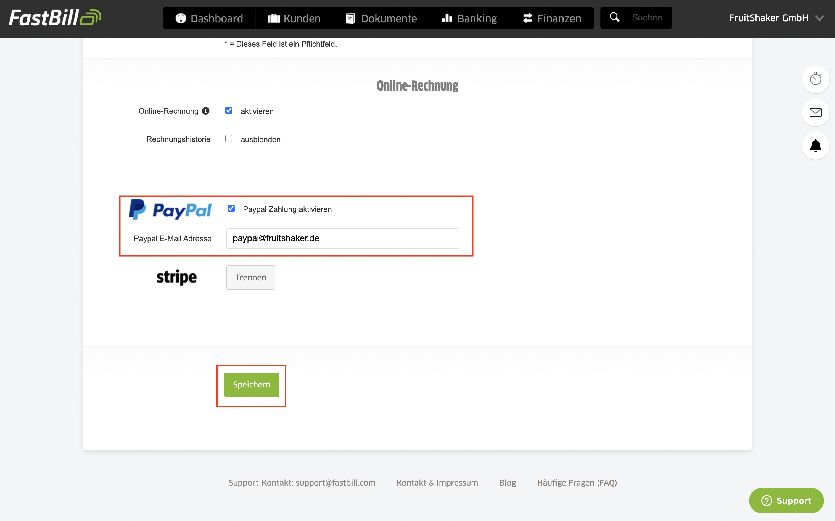
Task: Open the support@fastbill.com contact link
Action: pos(302,483)
